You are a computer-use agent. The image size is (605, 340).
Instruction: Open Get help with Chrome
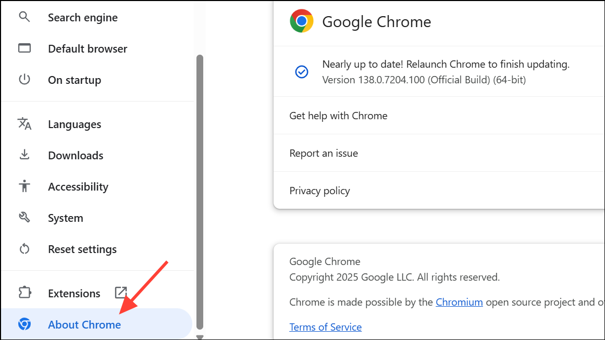[338, 116]
